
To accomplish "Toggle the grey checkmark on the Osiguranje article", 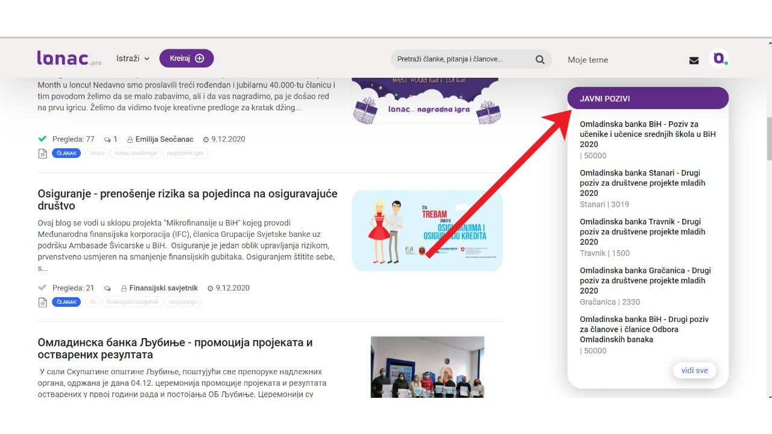I will [x=42, y=288].
